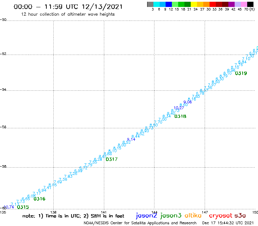
Task: Click the 8.60 wave height value
Action: [184, 105]
